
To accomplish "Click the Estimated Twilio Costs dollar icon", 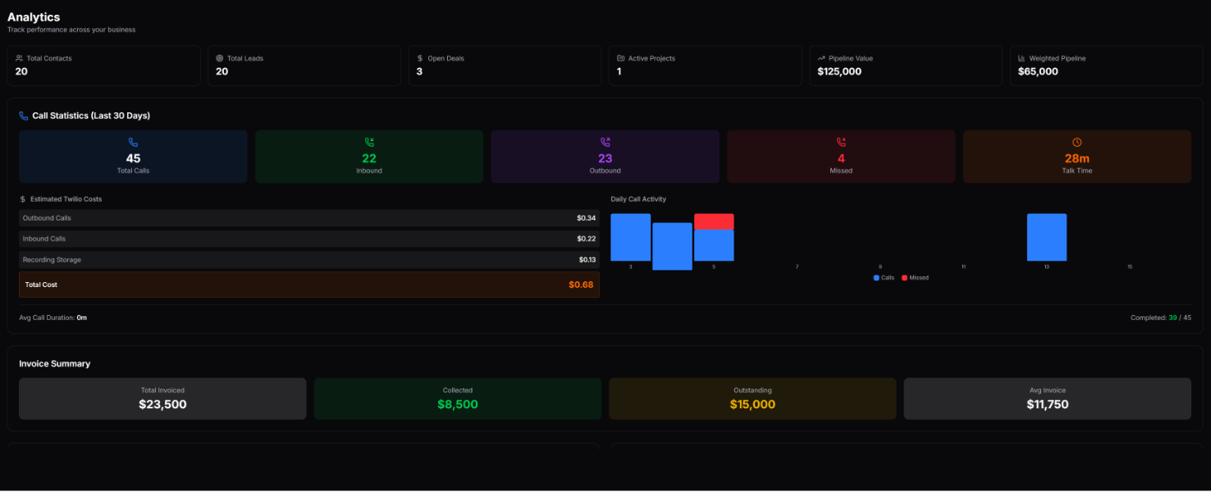I will click(23, 199).
